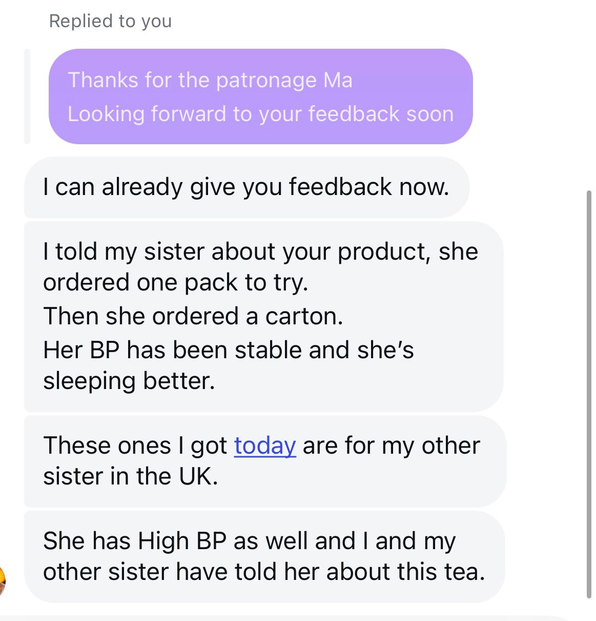
Task: Click the partially visible bubble at bottom edge
Action: (287, 618)
